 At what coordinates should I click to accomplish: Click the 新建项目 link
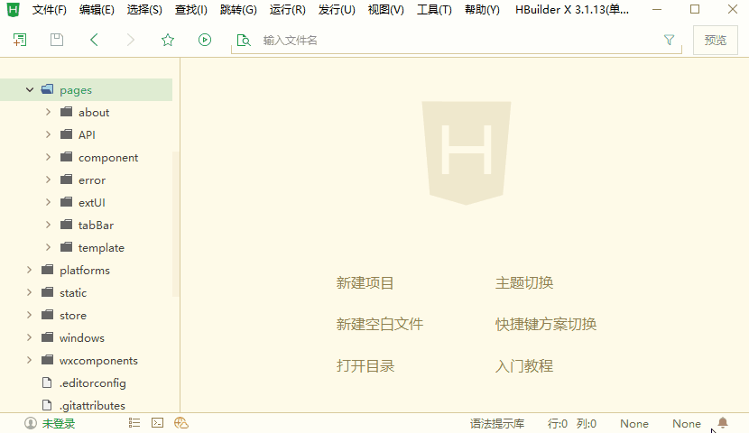(365, 282)
